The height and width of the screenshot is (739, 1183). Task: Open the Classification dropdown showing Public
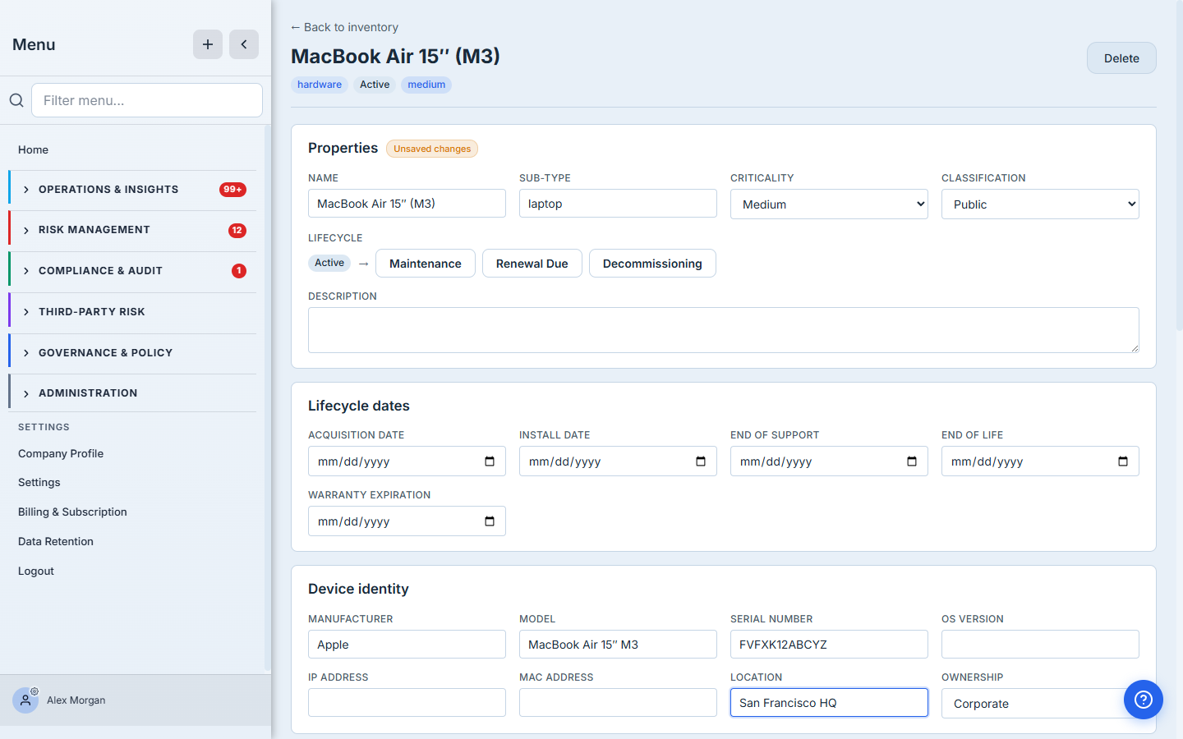tap(1040, 204)
